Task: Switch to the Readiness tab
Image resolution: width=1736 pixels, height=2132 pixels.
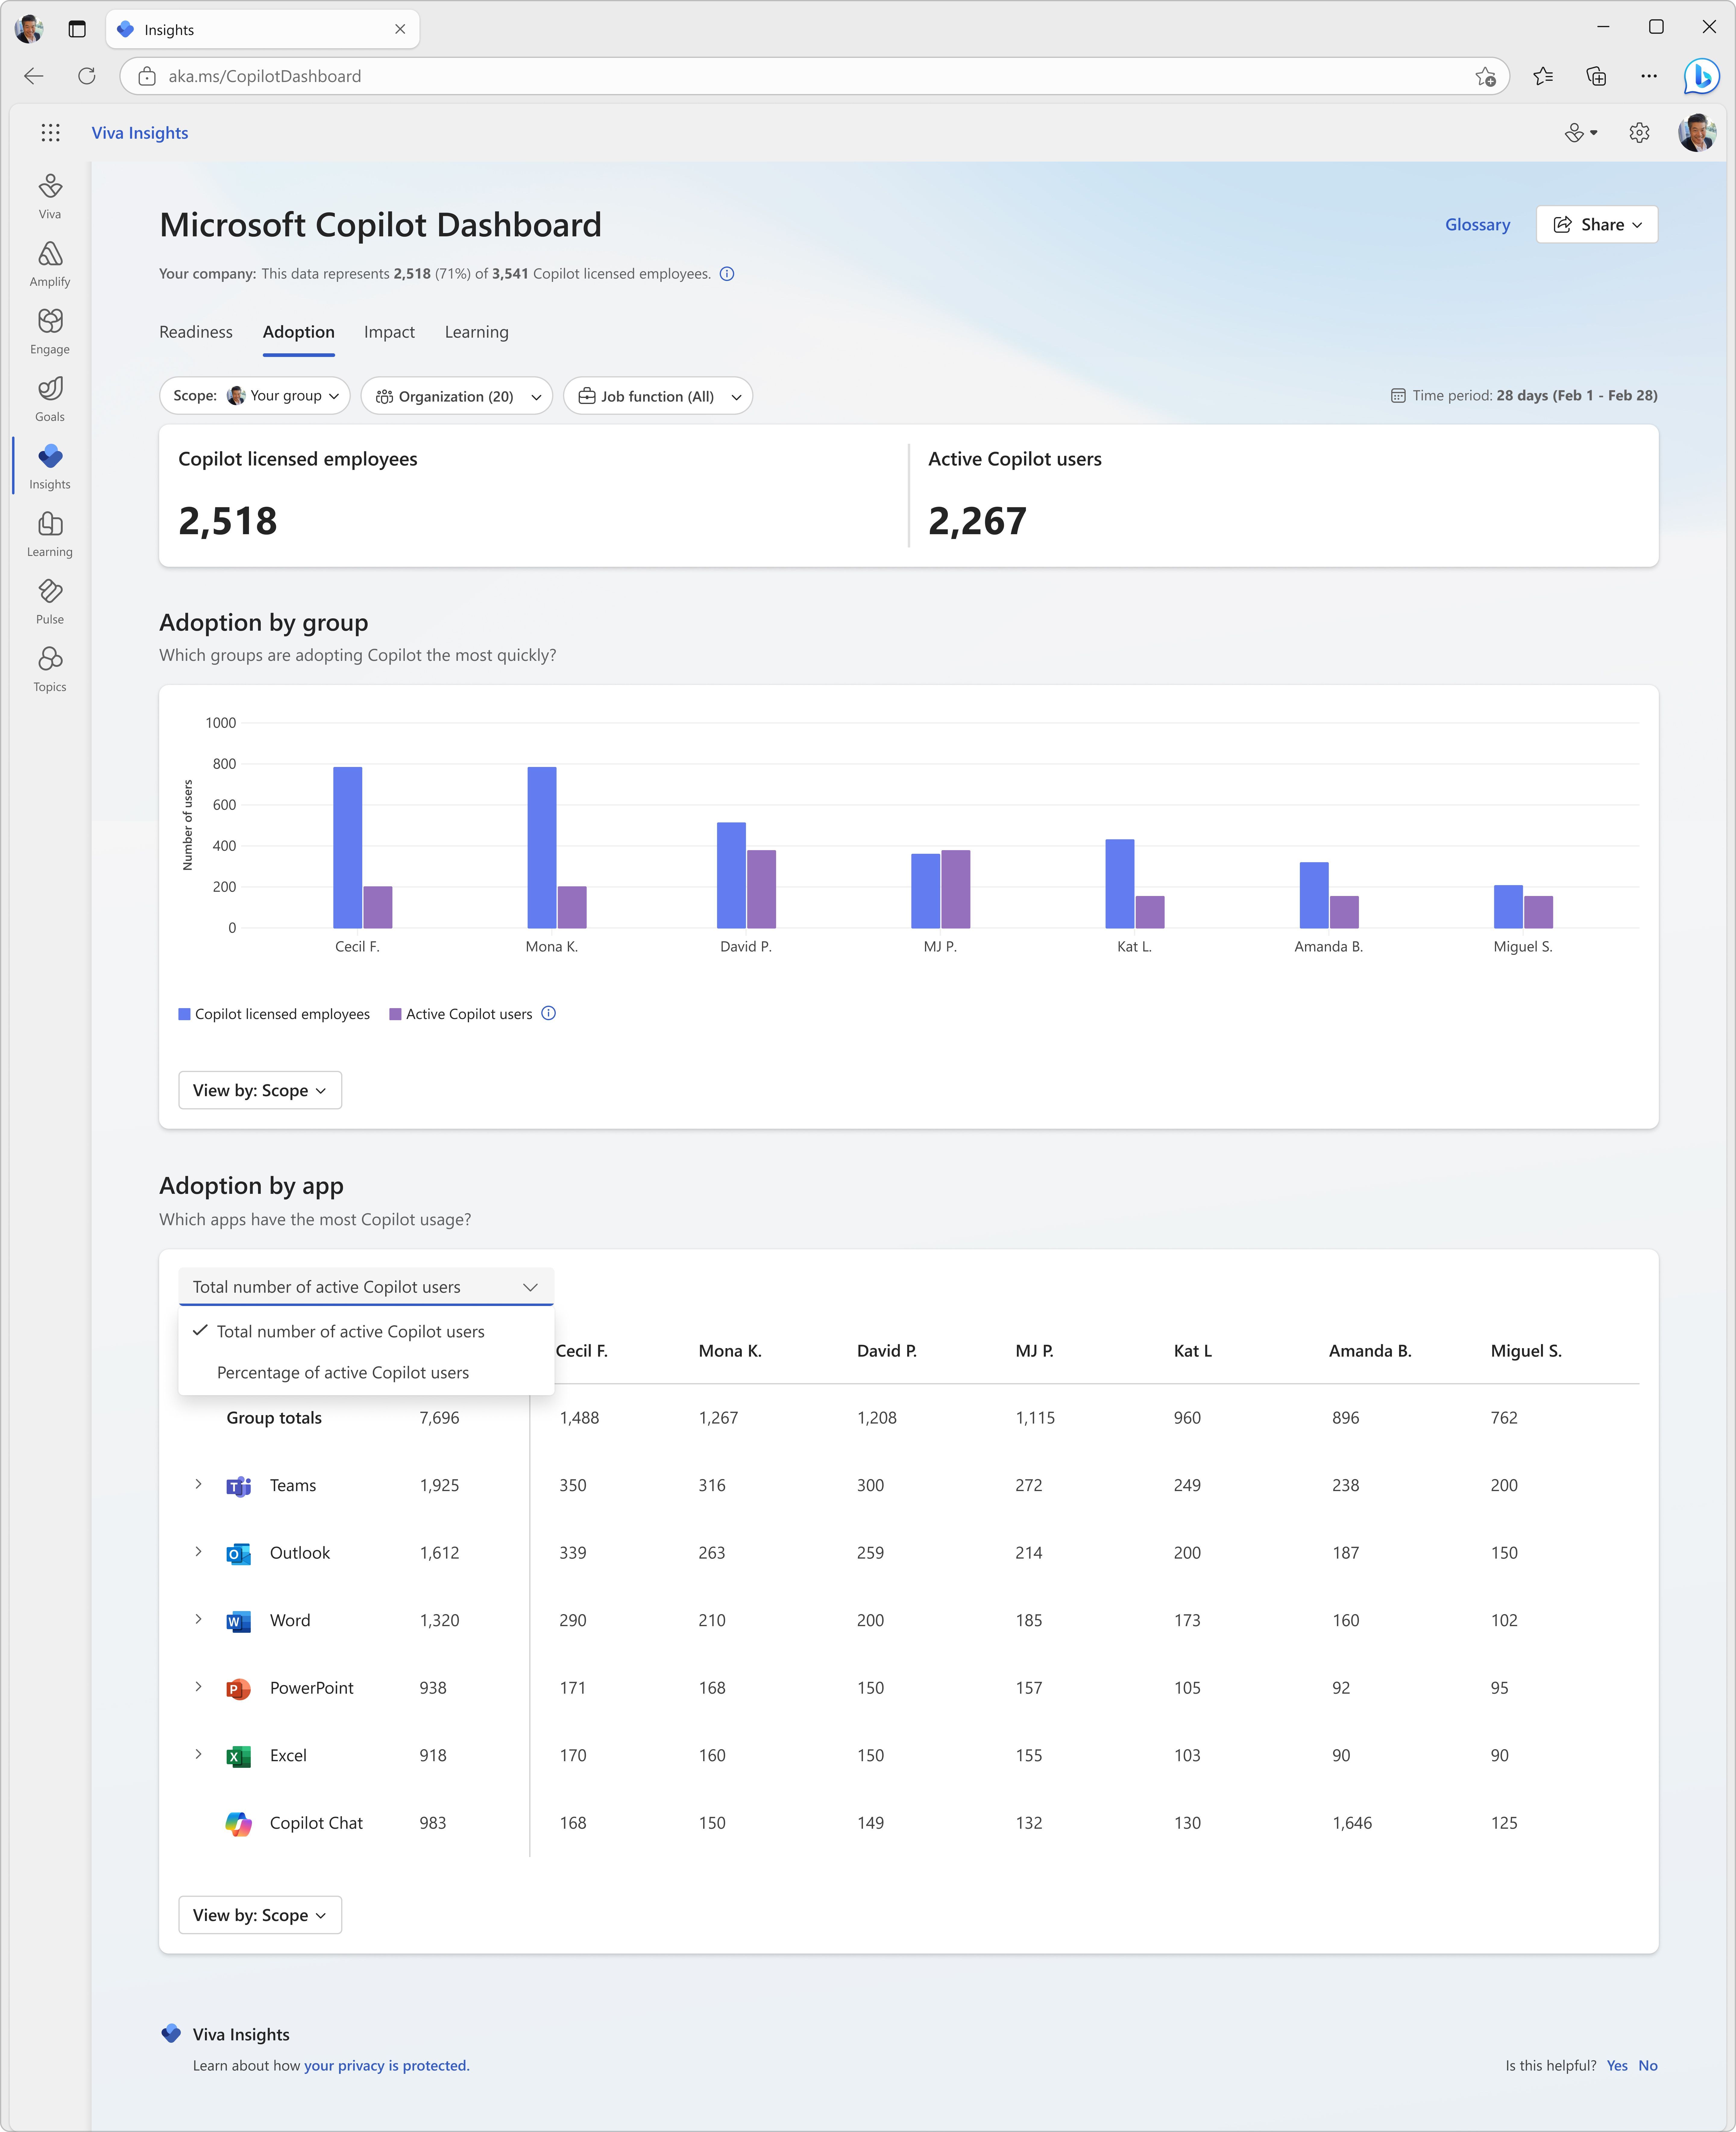Action: (196, 332)
